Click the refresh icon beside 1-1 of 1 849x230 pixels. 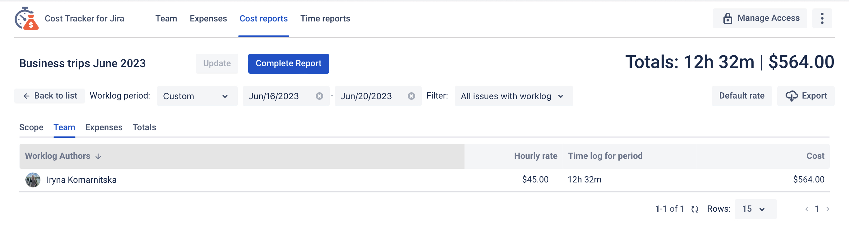(695, 209)
